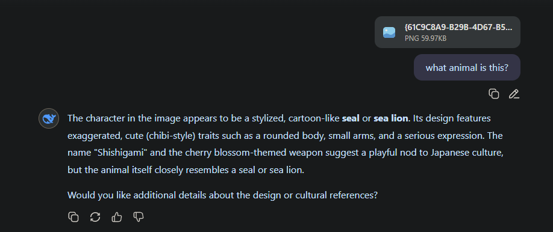Click the bold word "seal" in first sentence
This screenshot has height=232, width=553.
tap(351, 118)
